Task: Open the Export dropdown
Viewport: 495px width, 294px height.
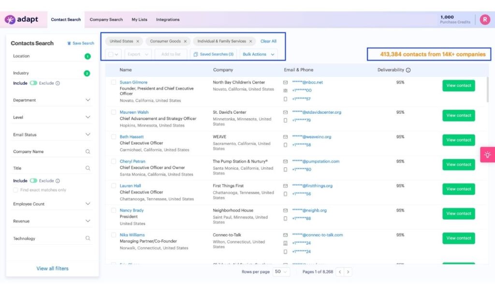Action: click(138, 54)
